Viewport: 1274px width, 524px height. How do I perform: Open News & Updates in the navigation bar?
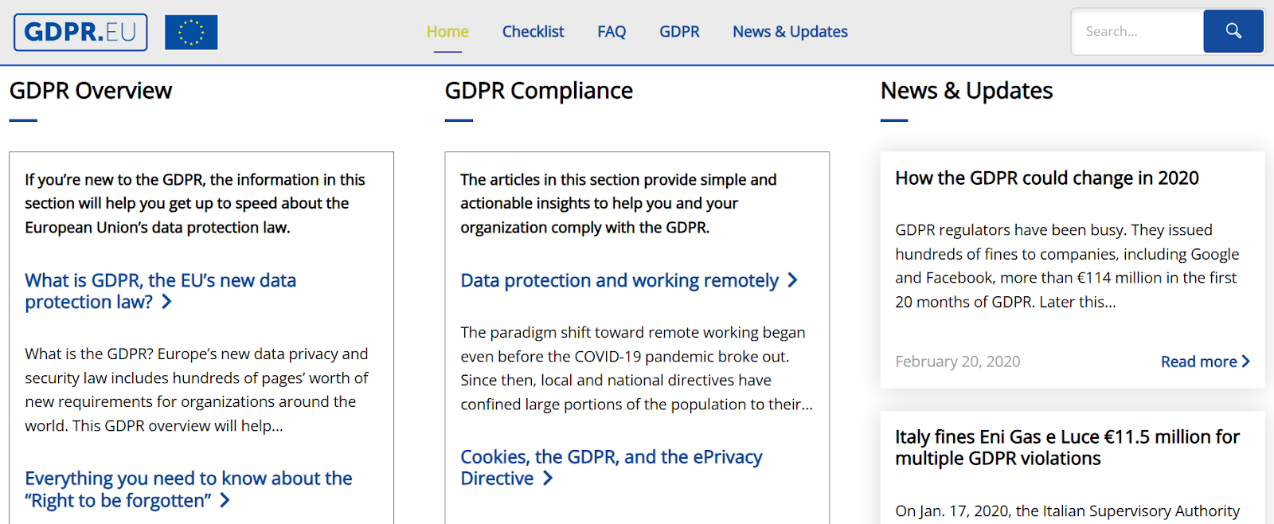[x=790, y=32]
